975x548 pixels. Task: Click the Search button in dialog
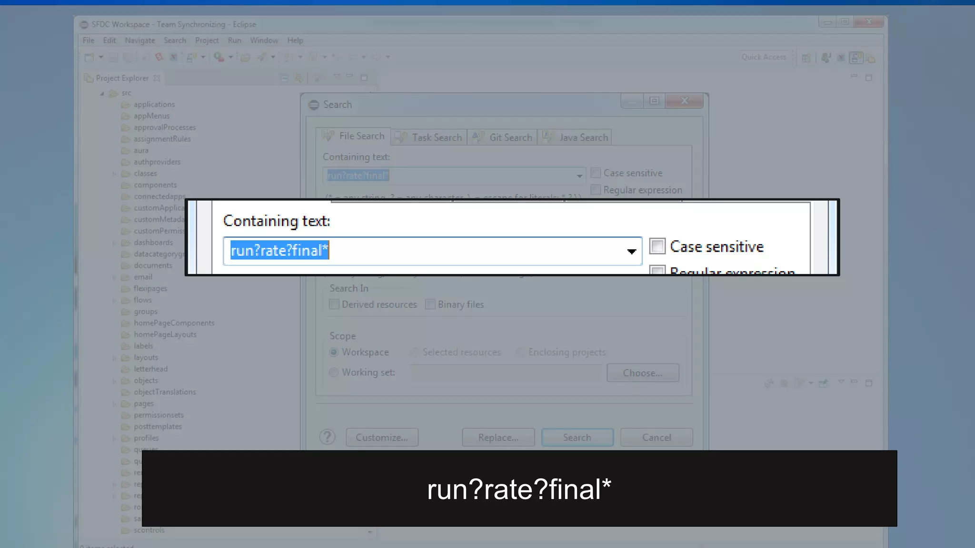[577, 437]
